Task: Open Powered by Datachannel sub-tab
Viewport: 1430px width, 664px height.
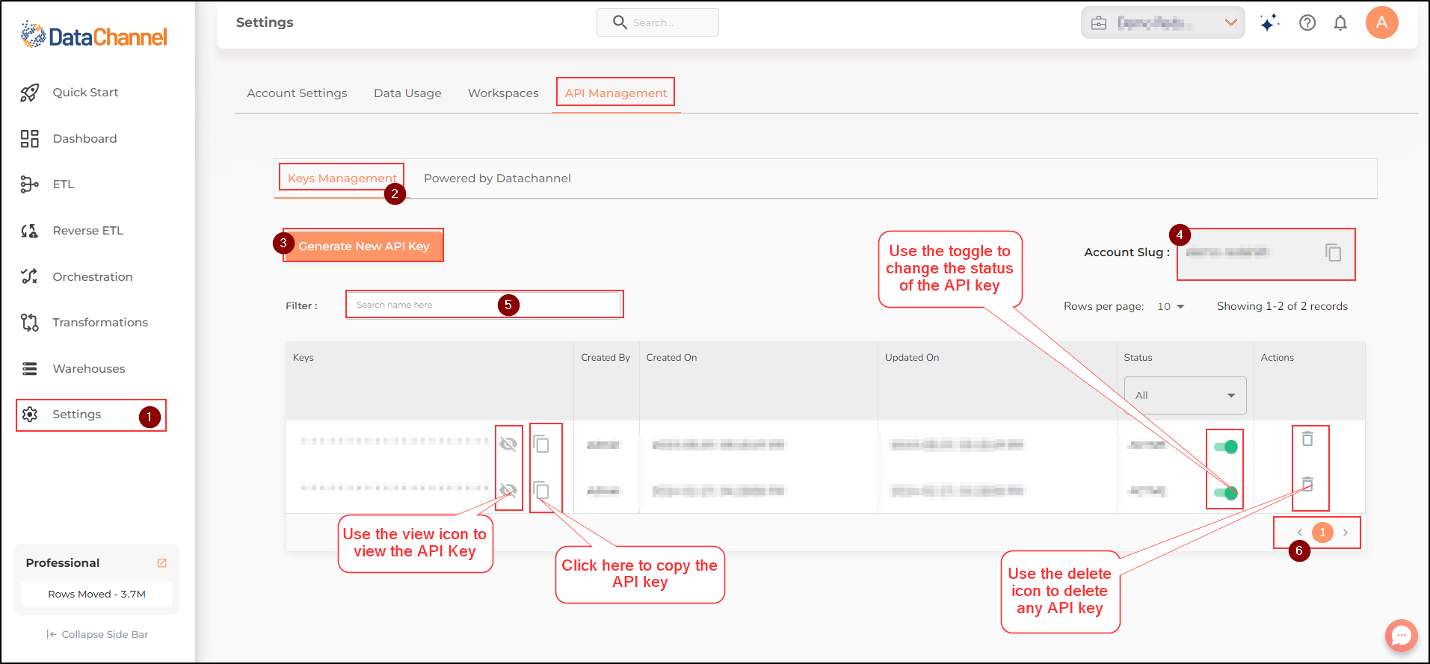Action: [x=497, y=179]
